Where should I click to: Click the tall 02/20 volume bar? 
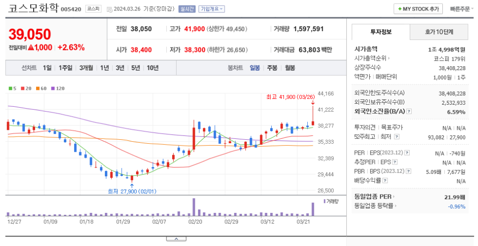click(x=194, y=207)
